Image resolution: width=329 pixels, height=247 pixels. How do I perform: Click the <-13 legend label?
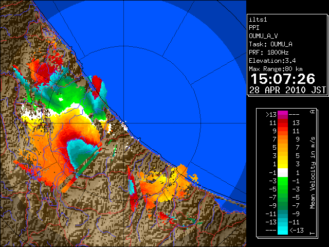click(297, 230)
